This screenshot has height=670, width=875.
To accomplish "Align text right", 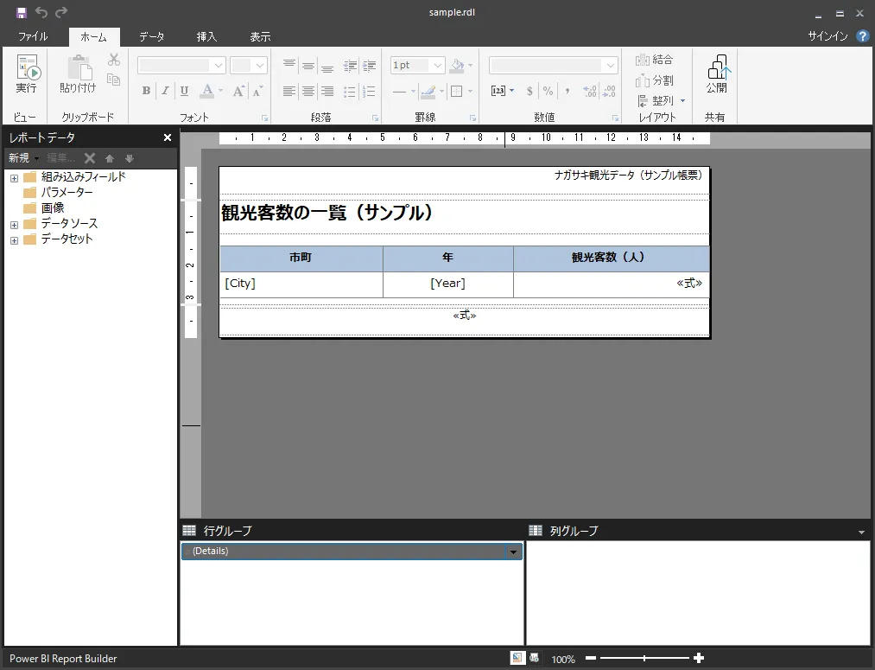I will [x=327, y=91].
